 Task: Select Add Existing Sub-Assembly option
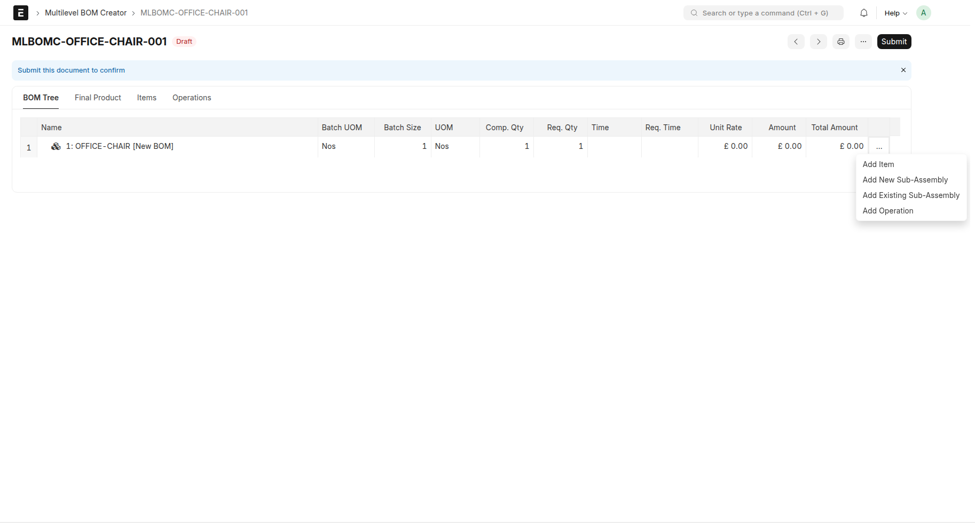point(910,195)
